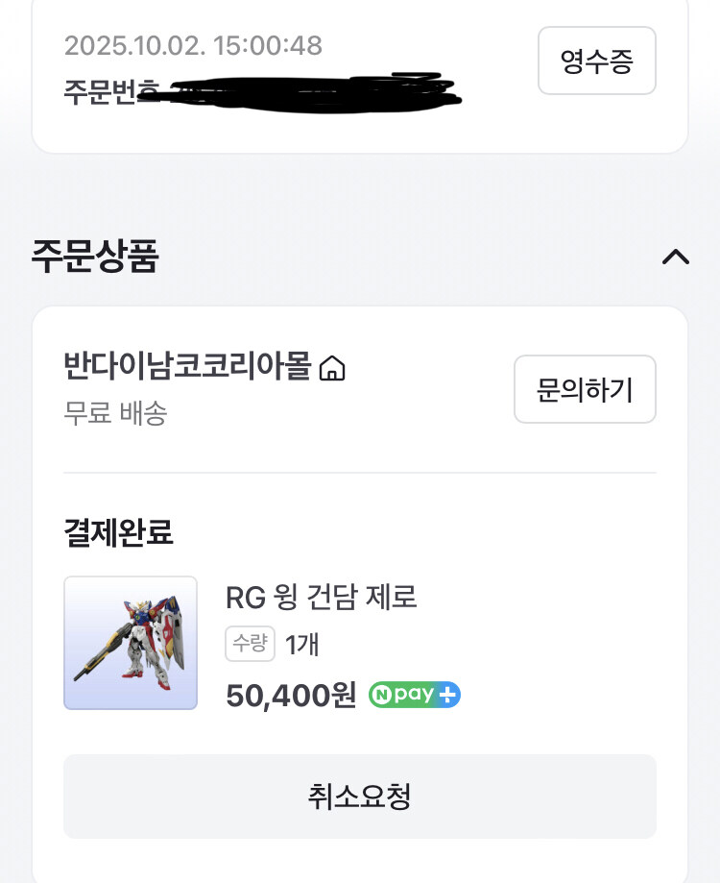Collapse the 주문상품 section chevron
The width and height of the screenshot is (720, 883).
pyautogui.click(x=676, y=257)
